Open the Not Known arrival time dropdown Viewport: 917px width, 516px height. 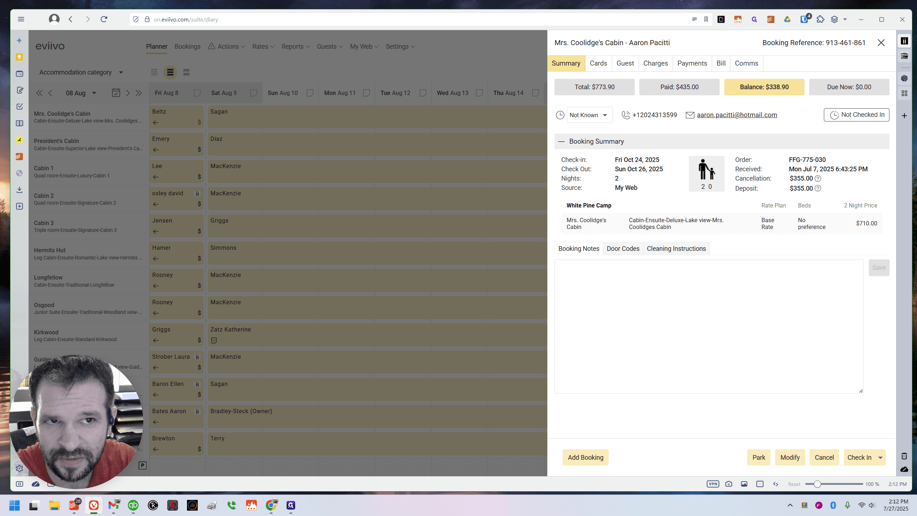[590, 115]
